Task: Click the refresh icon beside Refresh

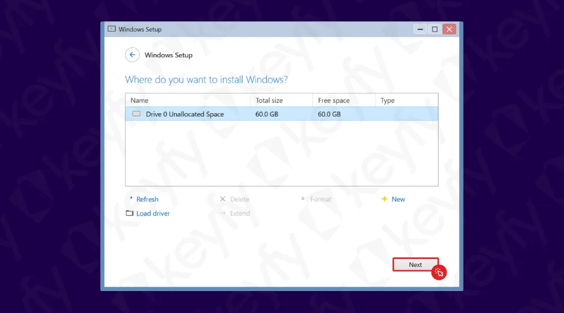Action: tap(131, 198)
